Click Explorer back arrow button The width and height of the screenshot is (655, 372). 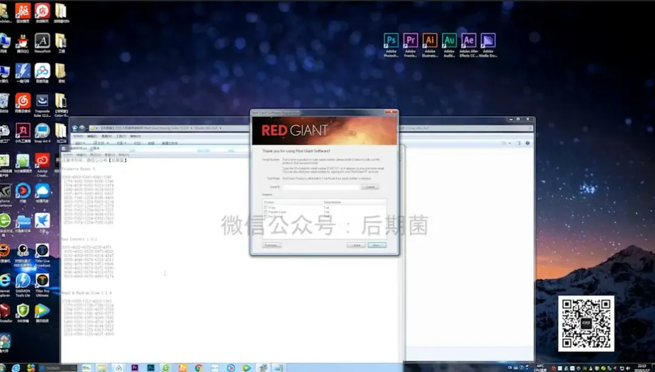(75, 128)
